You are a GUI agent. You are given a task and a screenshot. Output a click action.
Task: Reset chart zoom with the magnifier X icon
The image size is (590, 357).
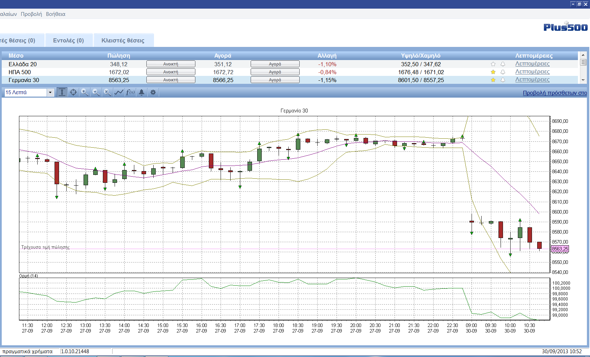coord(107,92)
